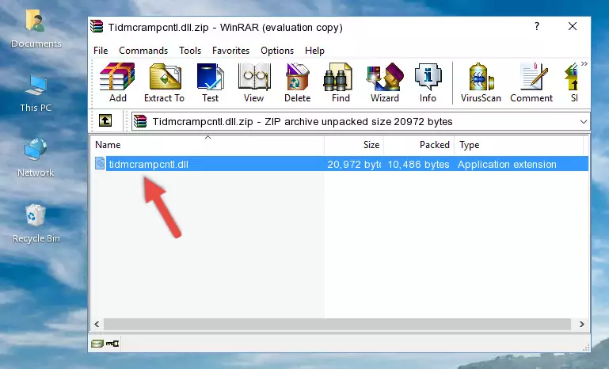Screen dimensions: 609x369
Task: Select tidmcrampcntl.dll file name
Action: pyautogui.click(x=148, y=164)
